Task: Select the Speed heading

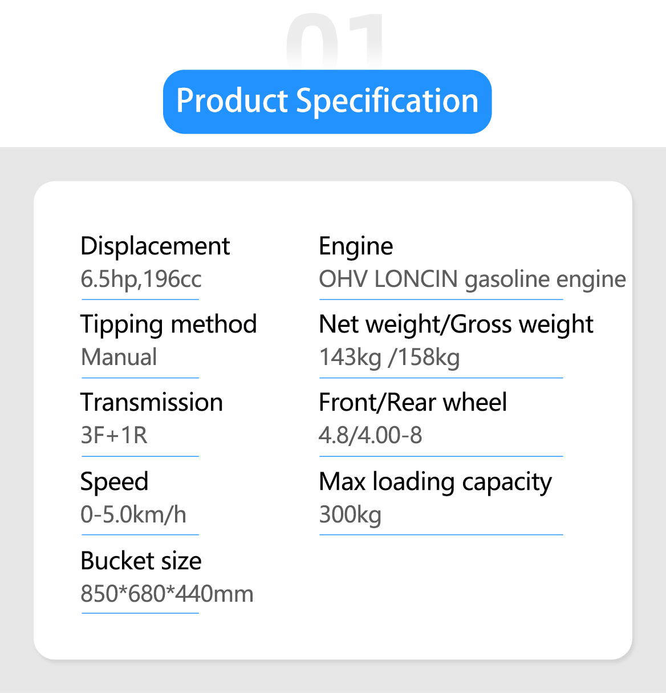Action: click(x=114, y=483)
